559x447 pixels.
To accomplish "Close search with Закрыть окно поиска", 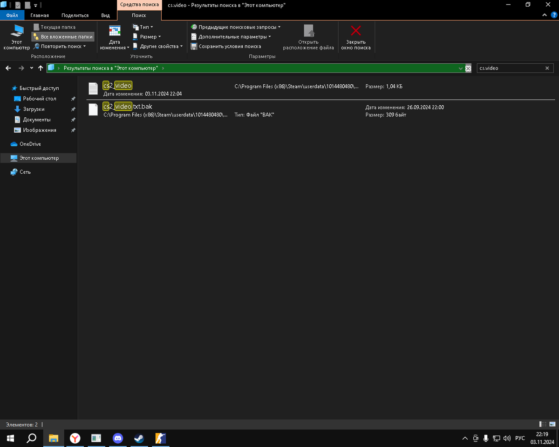I will (356, 37).
